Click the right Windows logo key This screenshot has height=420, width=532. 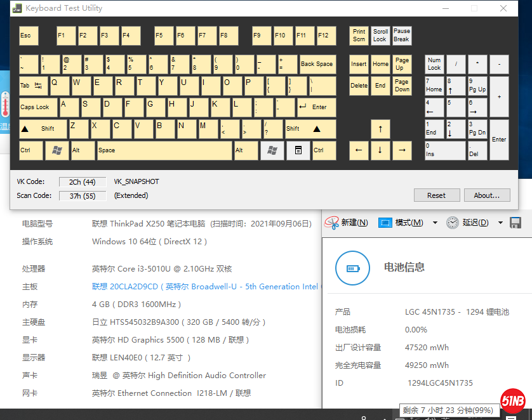272,150
